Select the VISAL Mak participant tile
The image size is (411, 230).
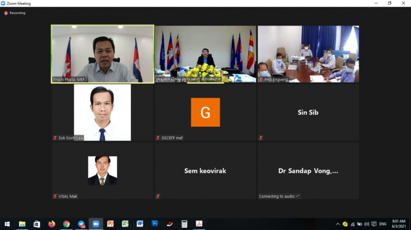pyautogui.click(x=103, y=171)
